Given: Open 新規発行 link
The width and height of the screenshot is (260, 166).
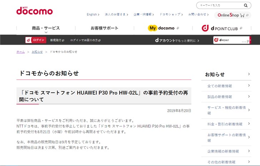Looking at the screenshot, I should coord(57,40).
